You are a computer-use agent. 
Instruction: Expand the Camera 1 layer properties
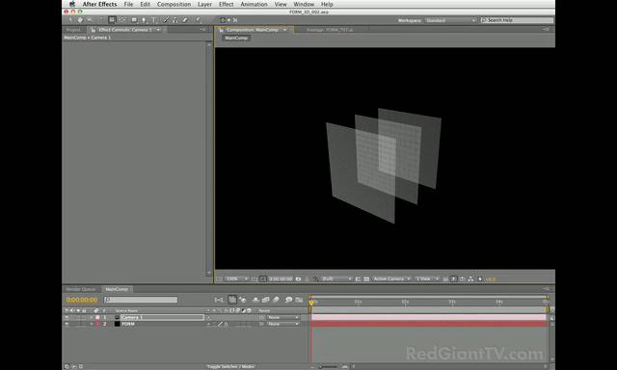[91, 318]
